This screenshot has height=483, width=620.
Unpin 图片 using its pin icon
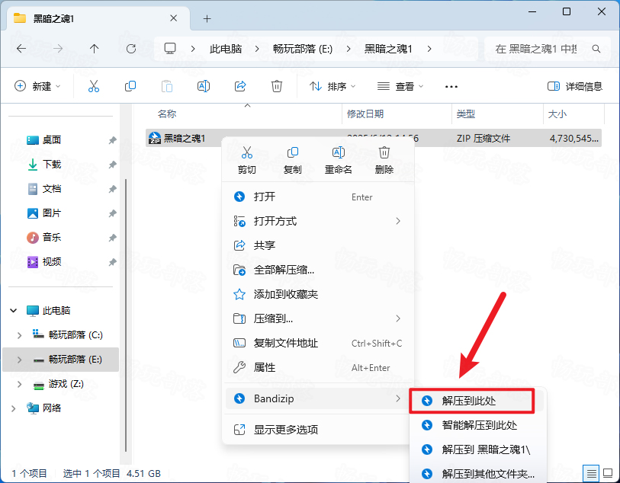pyautogui.click(x=112, y=213)
